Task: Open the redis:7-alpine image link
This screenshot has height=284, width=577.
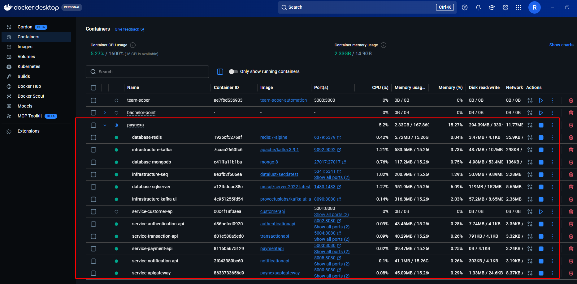Action: [274, 138]
